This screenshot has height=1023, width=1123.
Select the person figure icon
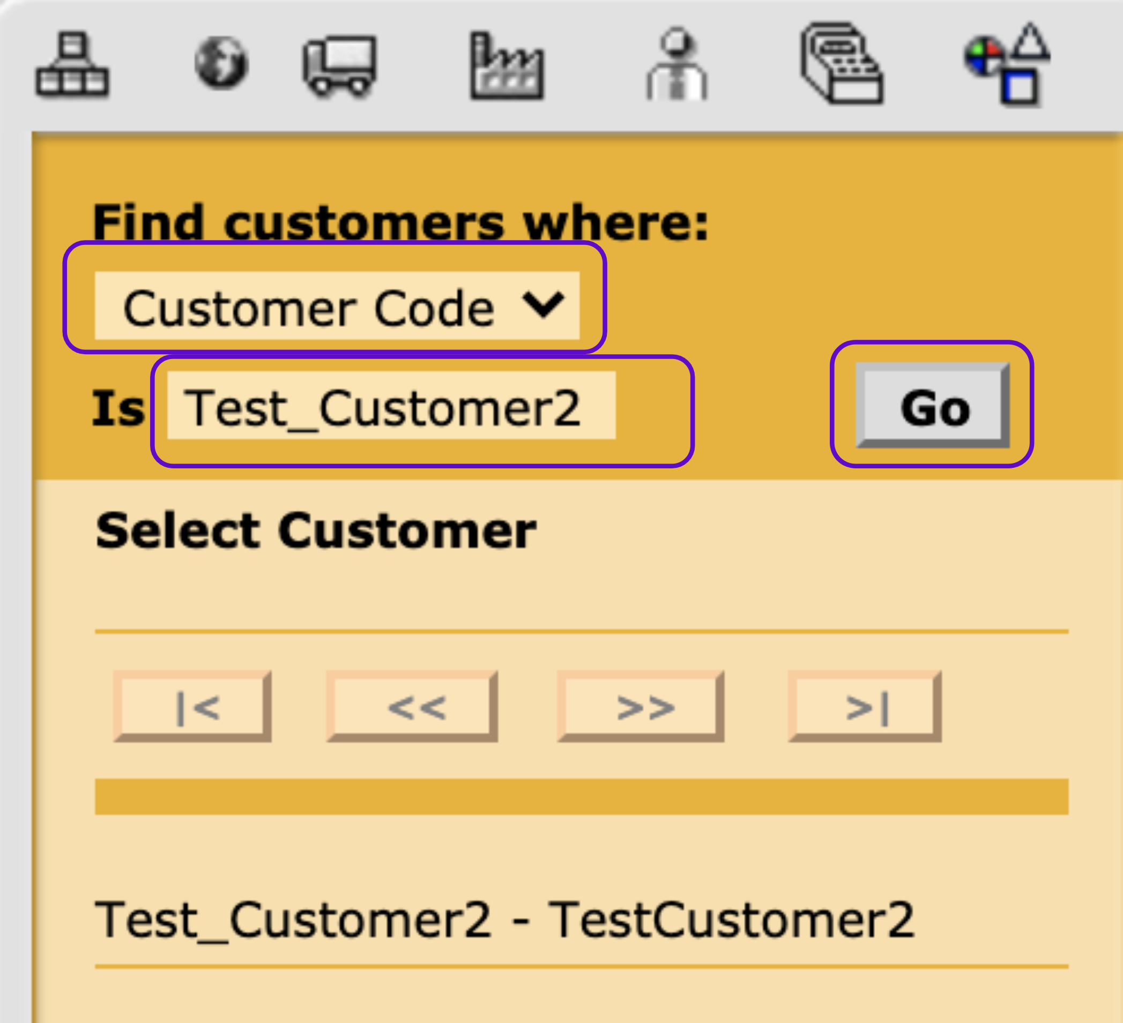(676, 65)
